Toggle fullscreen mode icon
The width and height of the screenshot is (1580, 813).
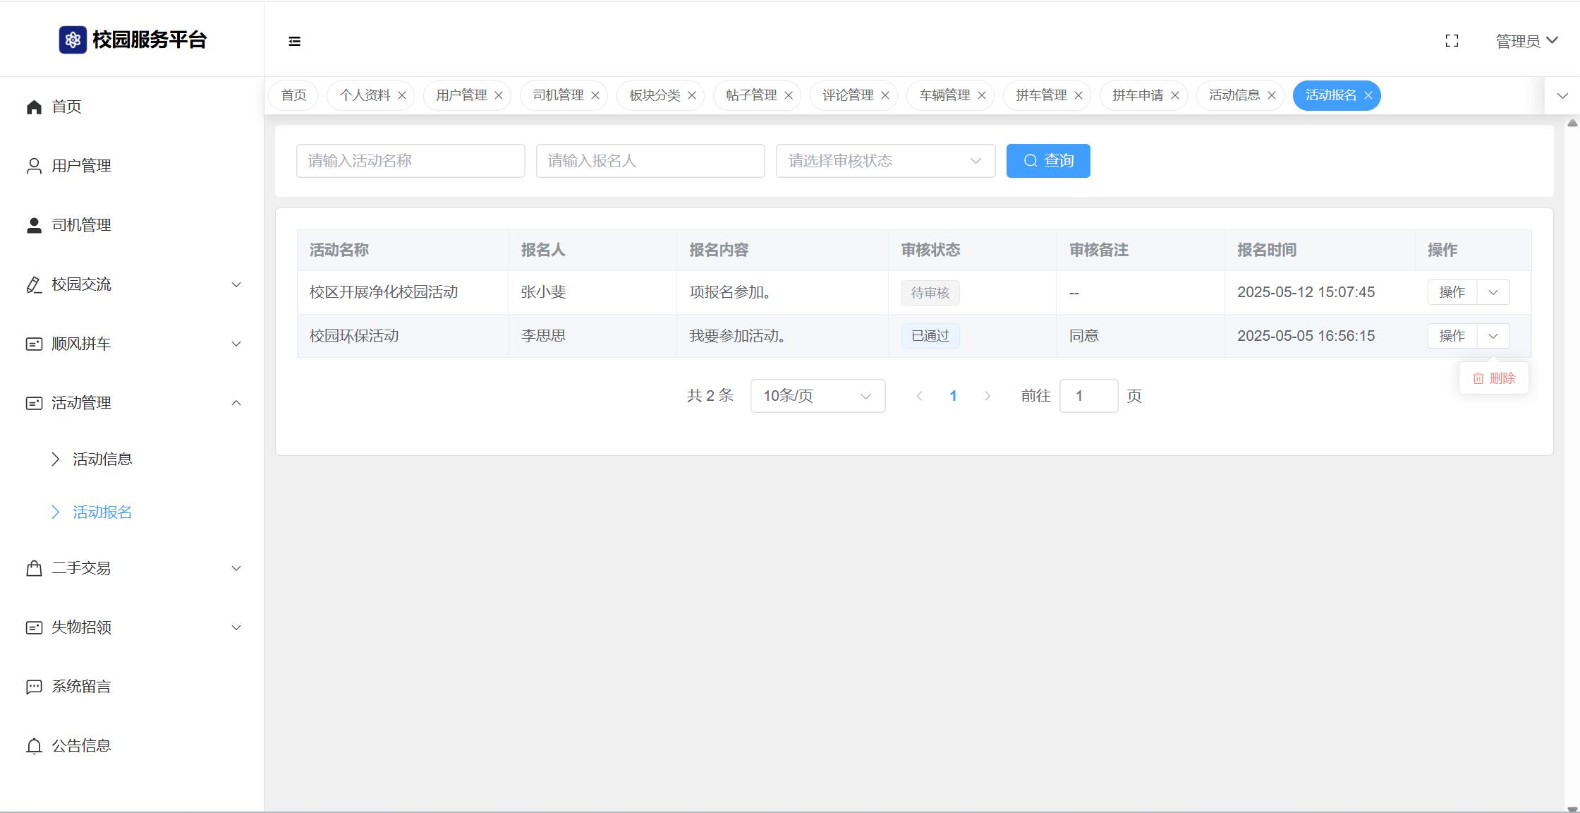click(1452, 41)
